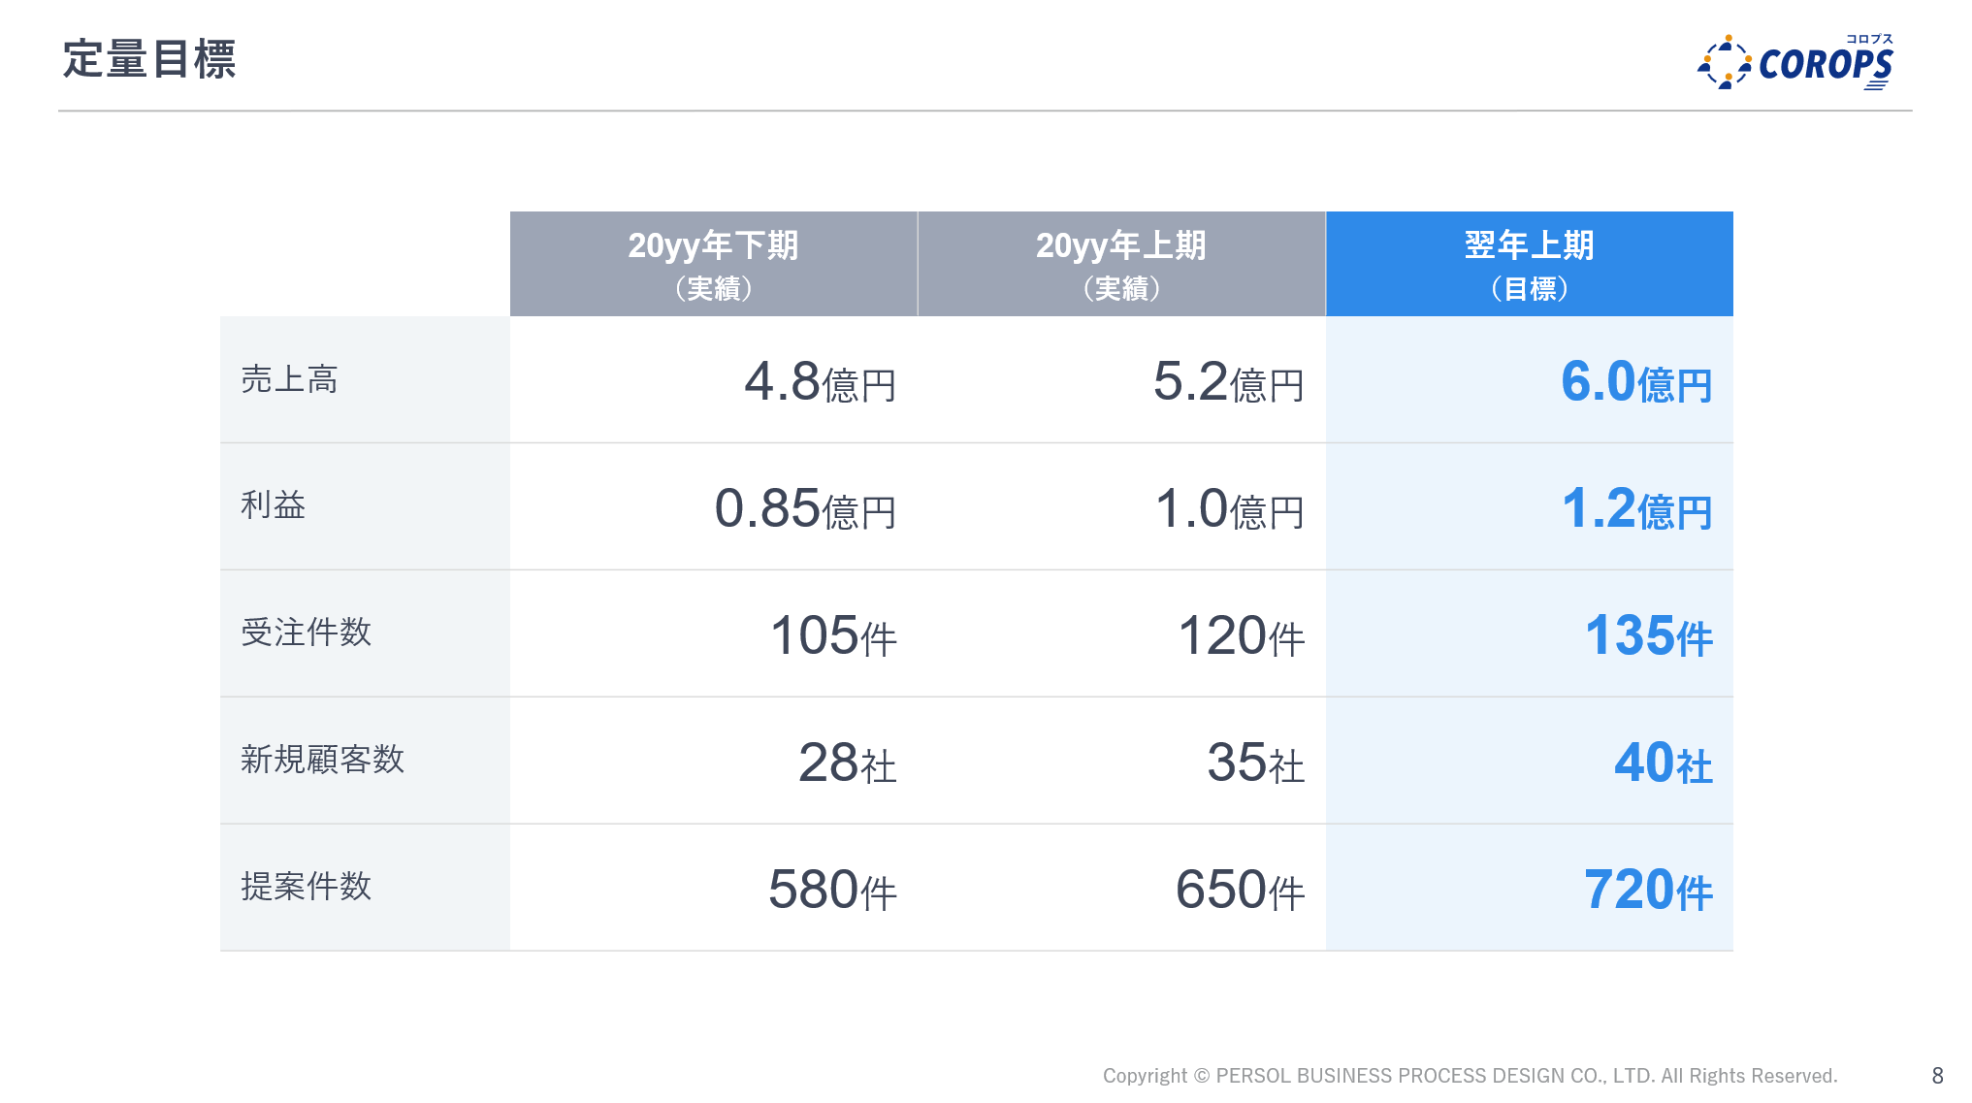Image resolution: width=1972 pixels, height=1103 pixels.
Task: Select the 20yy年下期 column header
Action: point(713,264)
